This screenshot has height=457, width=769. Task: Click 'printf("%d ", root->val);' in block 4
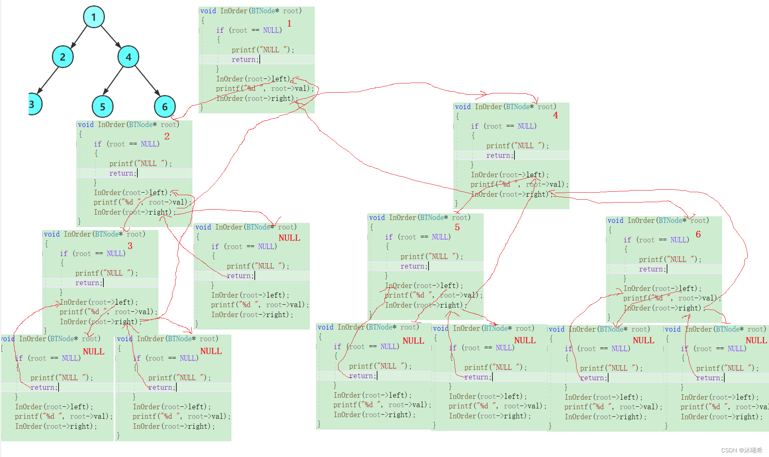[x=520, y=184]
